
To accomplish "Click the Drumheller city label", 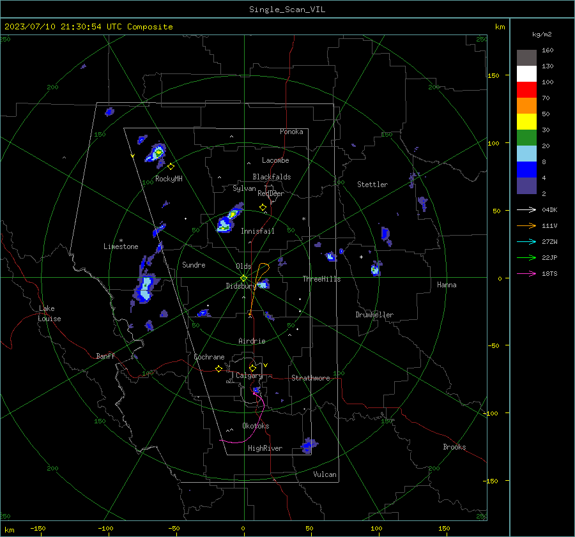I will tap(374, 315).
